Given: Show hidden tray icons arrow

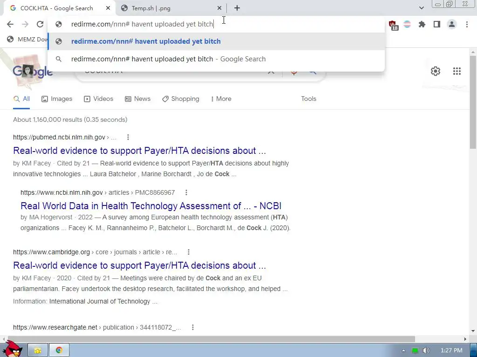Looking at the screenshot, I should click(404, 350).
